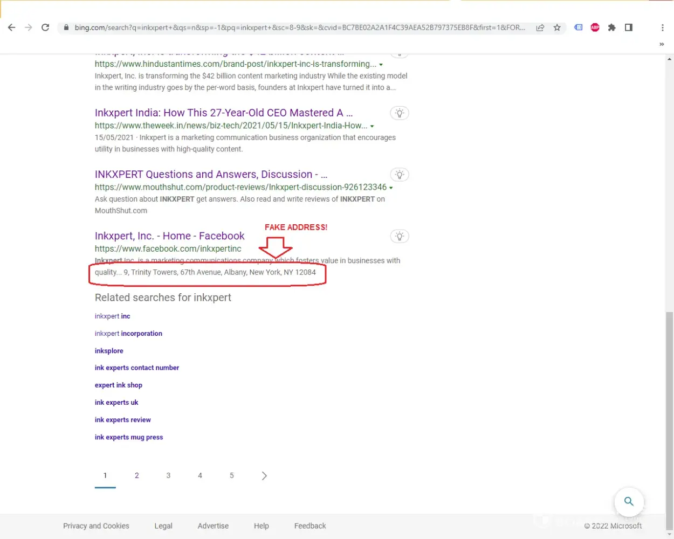Toggle the browser side panel icon
Viewport: 674px width, 539px height.
[629, 27]
